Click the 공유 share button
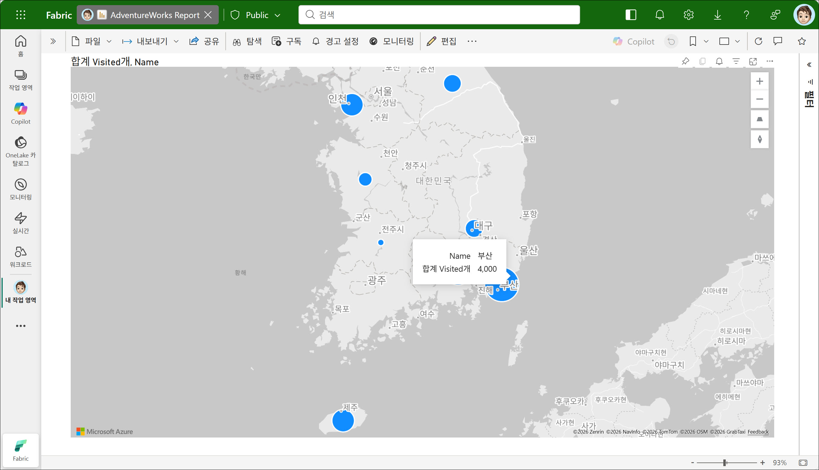Screen dimensions: 819x470 tap(204, 41)
